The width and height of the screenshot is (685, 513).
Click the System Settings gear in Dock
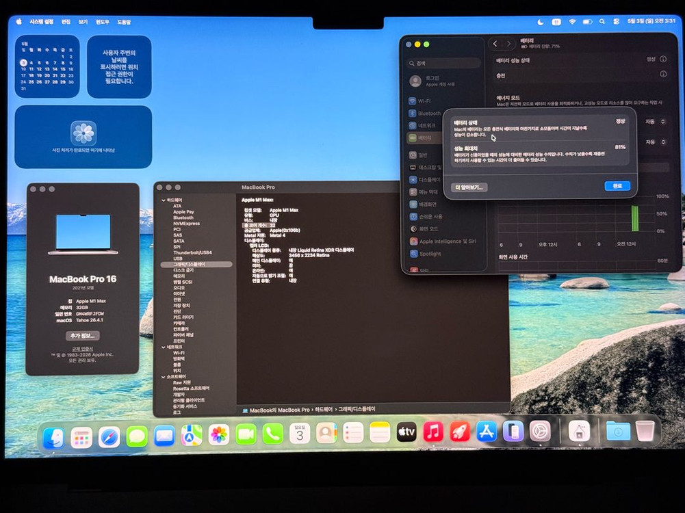(x=540, y=432)
